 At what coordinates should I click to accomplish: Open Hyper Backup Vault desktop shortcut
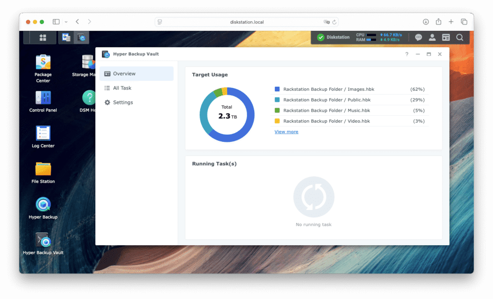coord(43,240)
